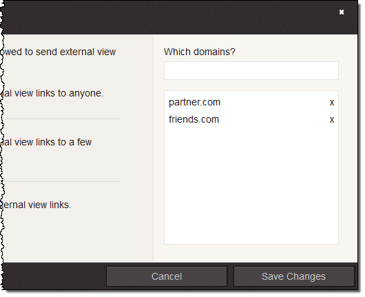Click the vertical divider between the two panels
This screenshot has height=297, width=365.
[154, 149]
